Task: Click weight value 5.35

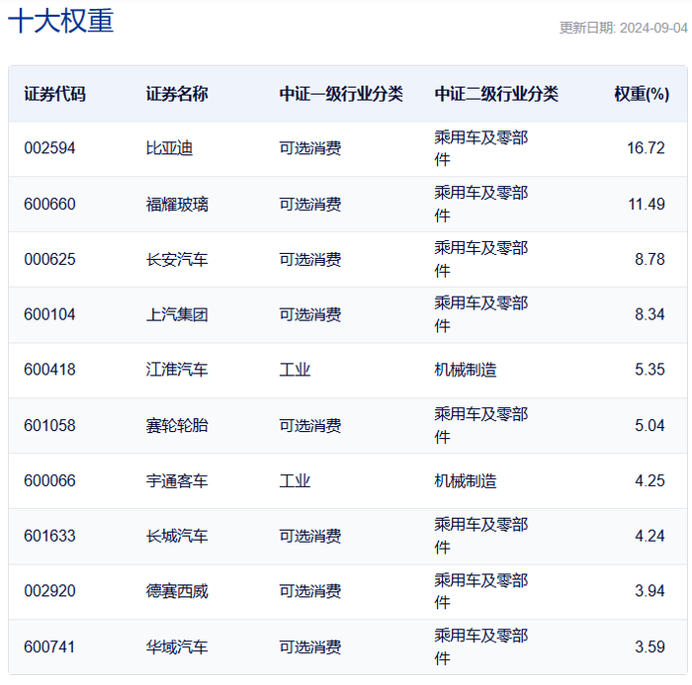Action: coord(650,370)
